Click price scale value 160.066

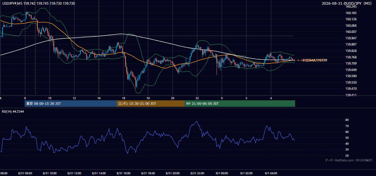[x=351, y=26]
